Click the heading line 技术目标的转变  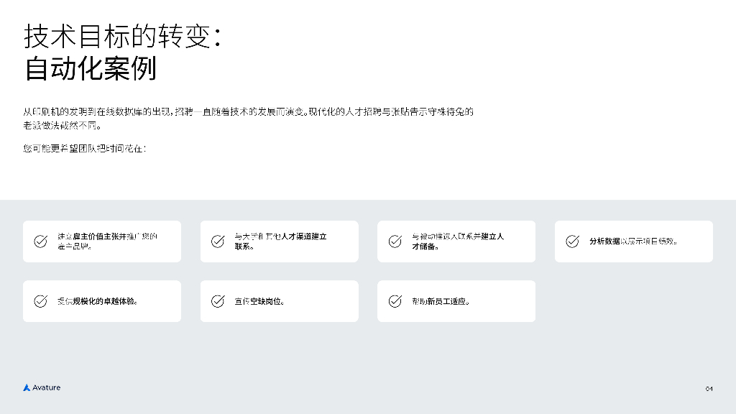pos(122,36)
